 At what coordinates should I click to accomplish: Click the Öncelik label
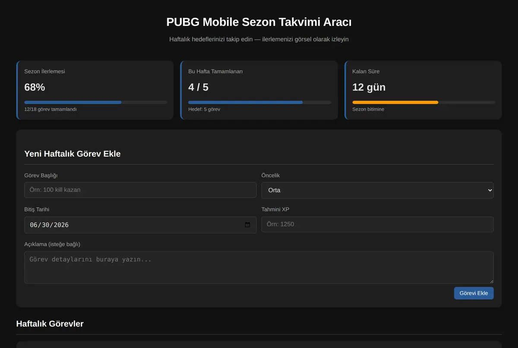pos(271,175)
